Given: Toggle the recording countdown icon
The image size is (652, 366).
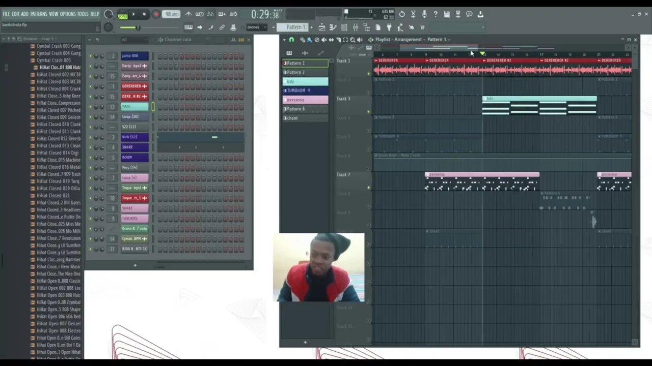Looking at the screenshot, I should coord(211,15).
